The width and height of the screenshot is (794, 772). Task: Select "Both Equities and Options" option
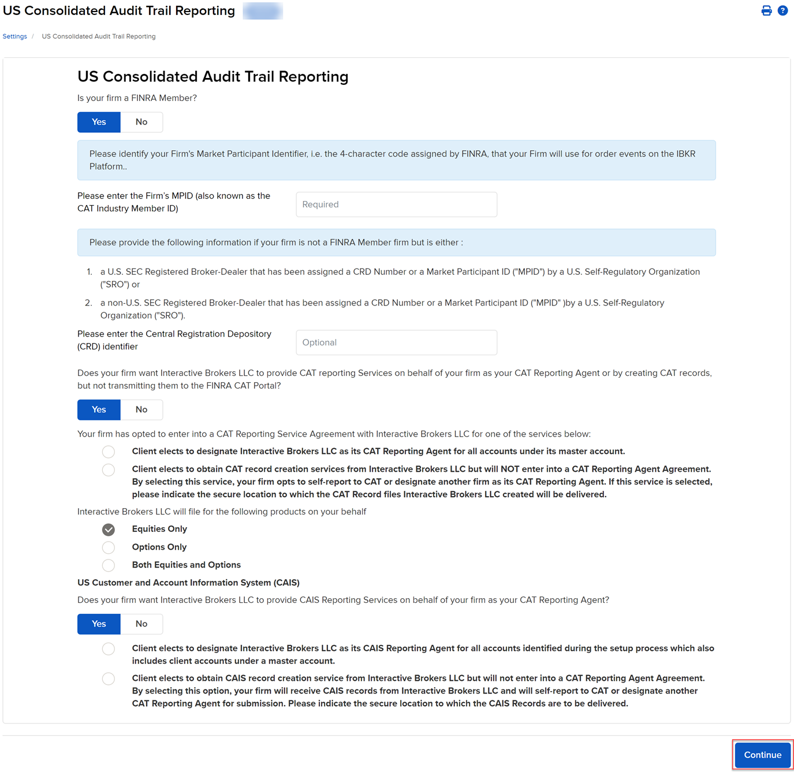point(108,565)
